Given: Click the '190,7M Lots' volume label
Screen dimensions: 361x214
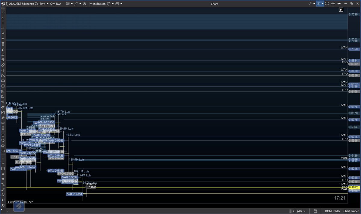Looking at the screenshot, I should (x=77, y=160).
